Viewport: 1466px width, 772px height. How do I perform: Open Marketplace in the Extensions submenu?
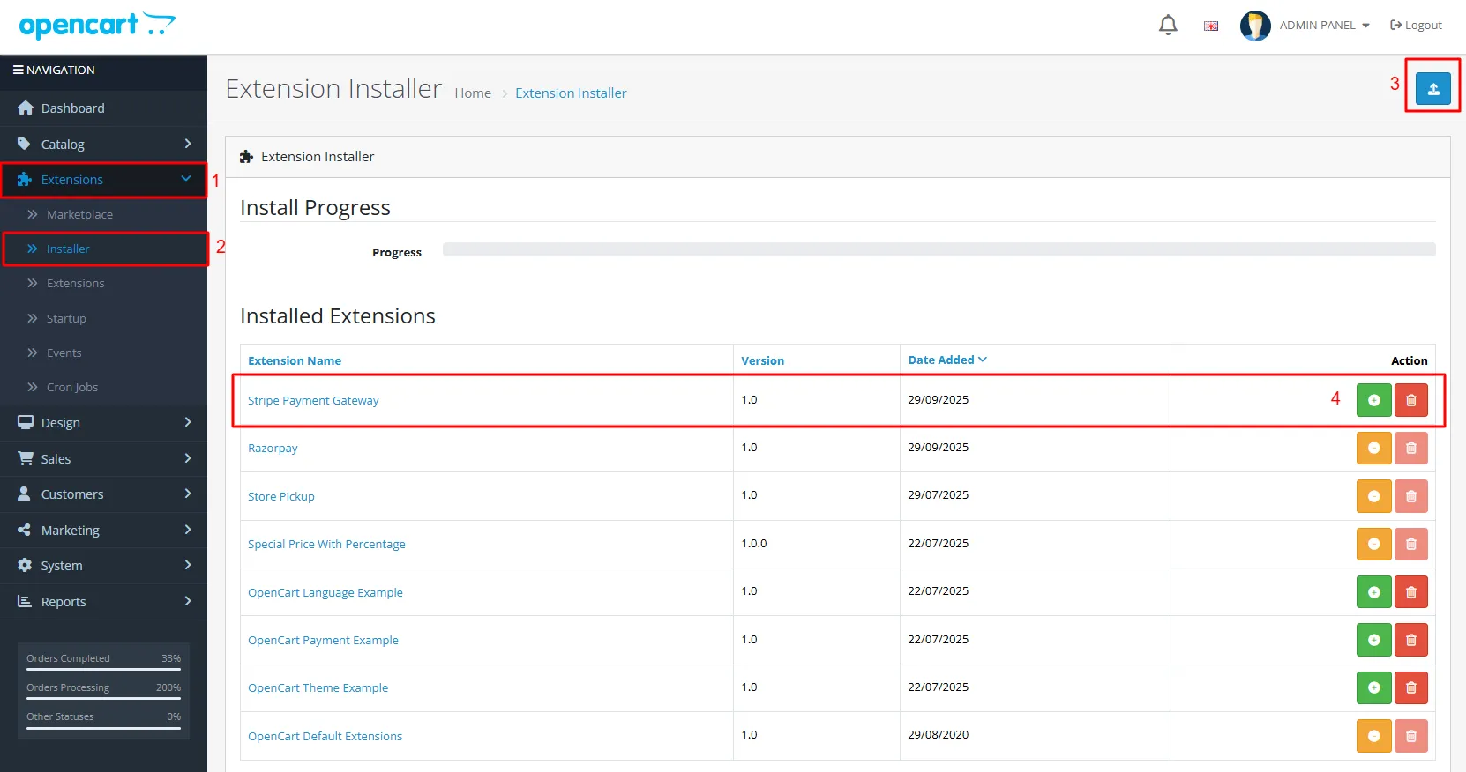[79, 214]
